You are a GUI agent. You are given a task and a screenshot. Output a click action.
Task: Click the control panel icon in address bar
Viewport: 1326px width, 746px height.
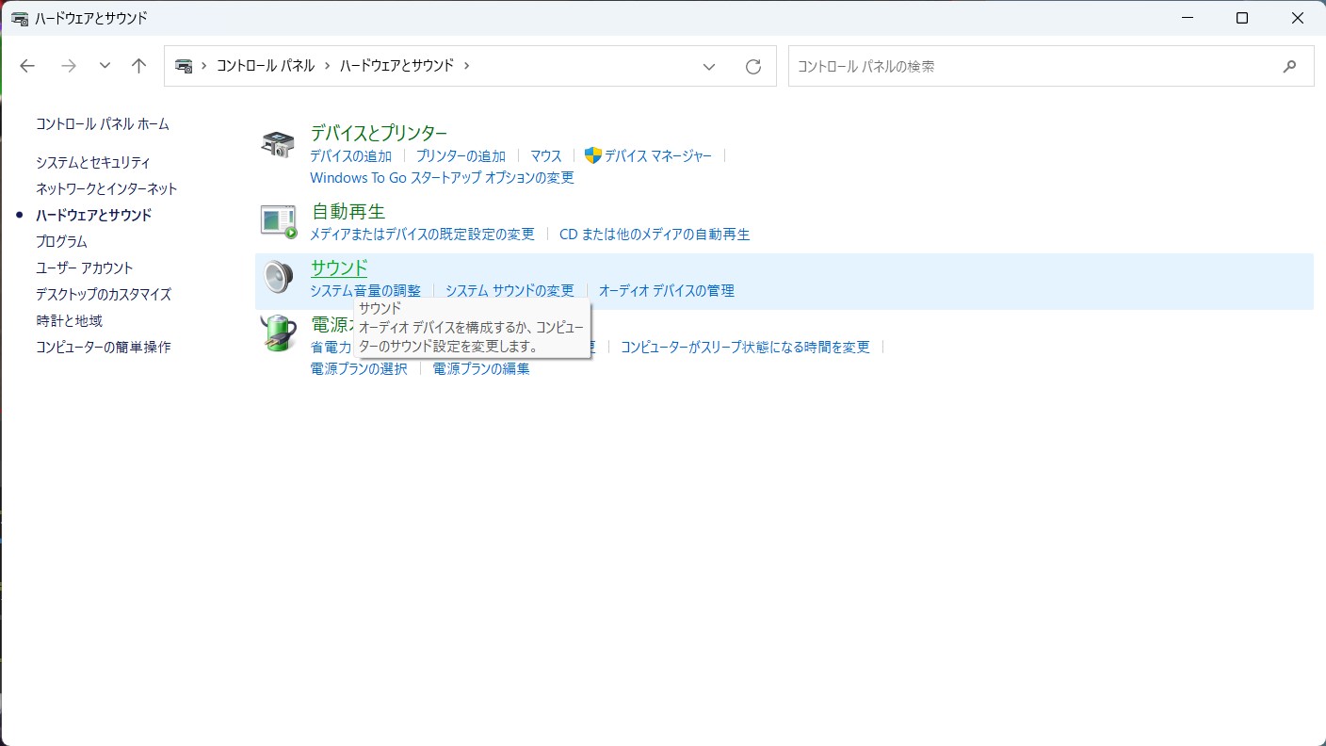(x=184, y=66)
